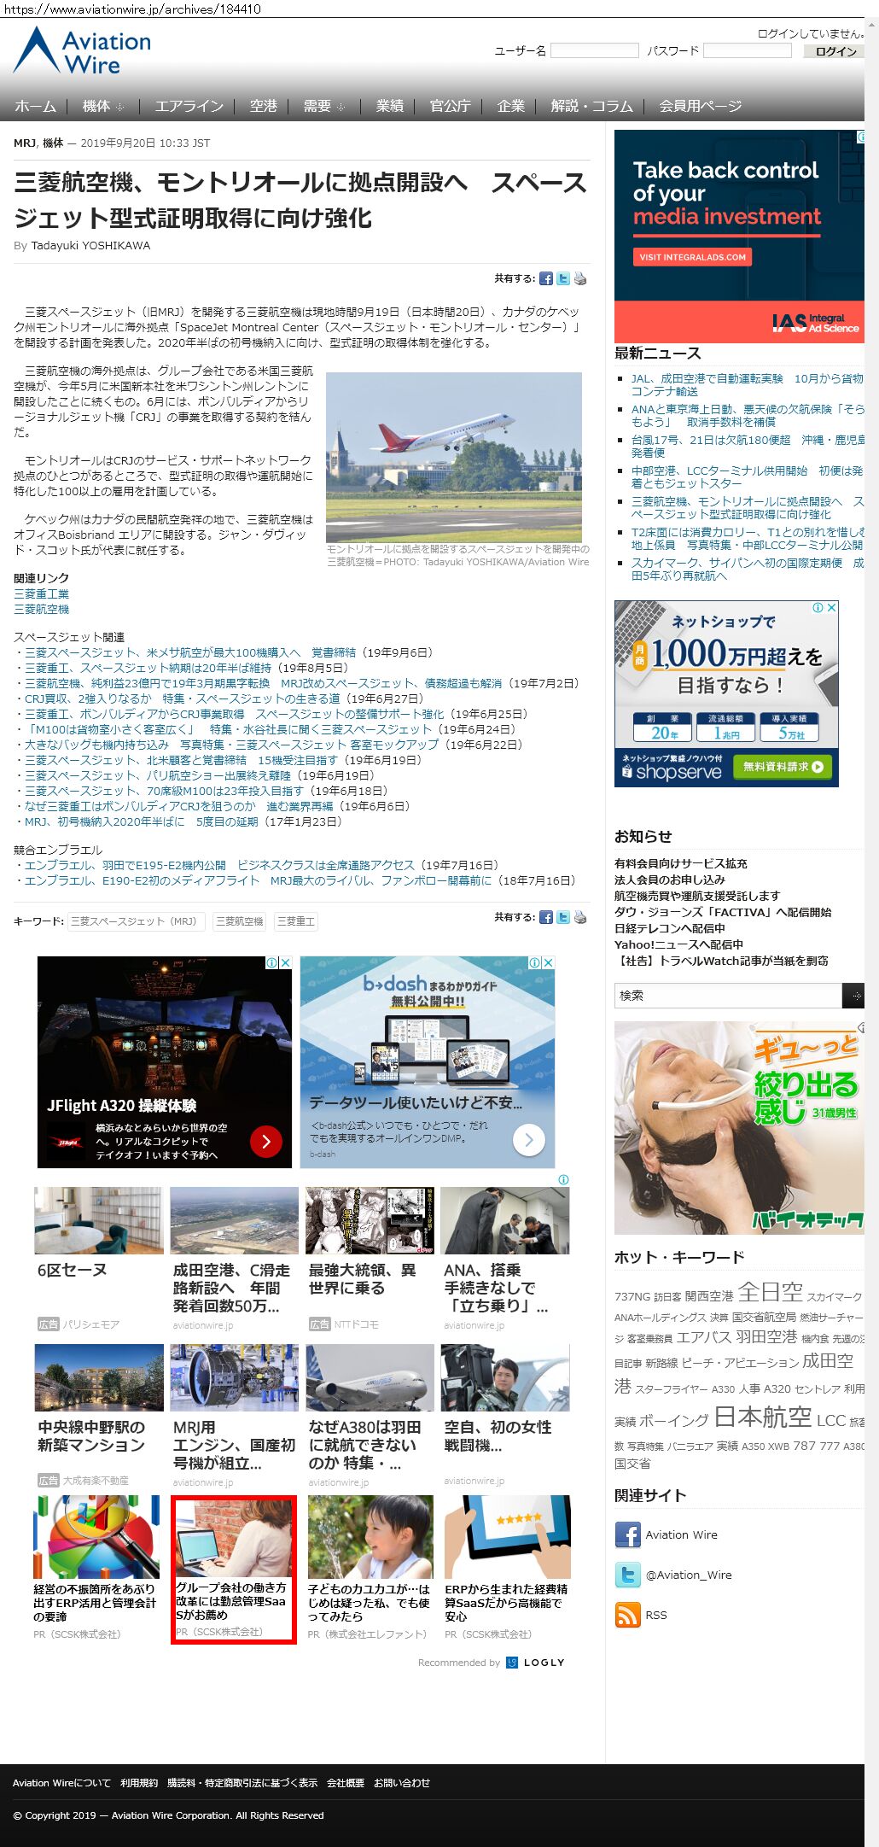Open the @Aviation_Wire Twitter icon
The image size is (879, 1847).
[628, 1575]
